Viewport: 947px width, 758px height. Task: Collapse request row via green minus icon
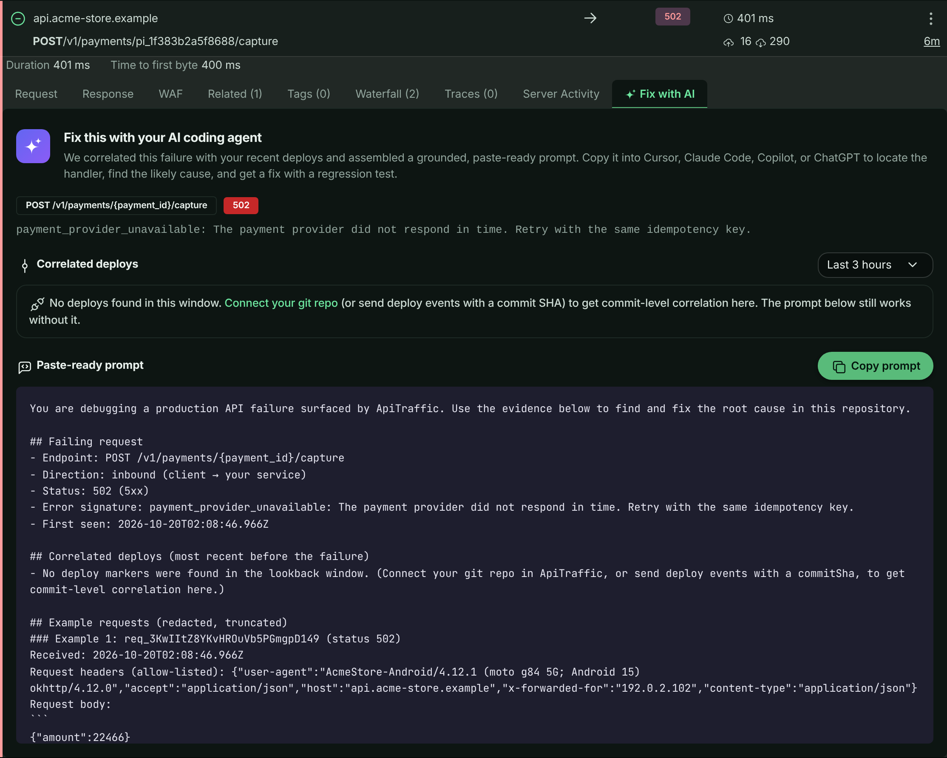pyautogui.click(x=18, y=18)
